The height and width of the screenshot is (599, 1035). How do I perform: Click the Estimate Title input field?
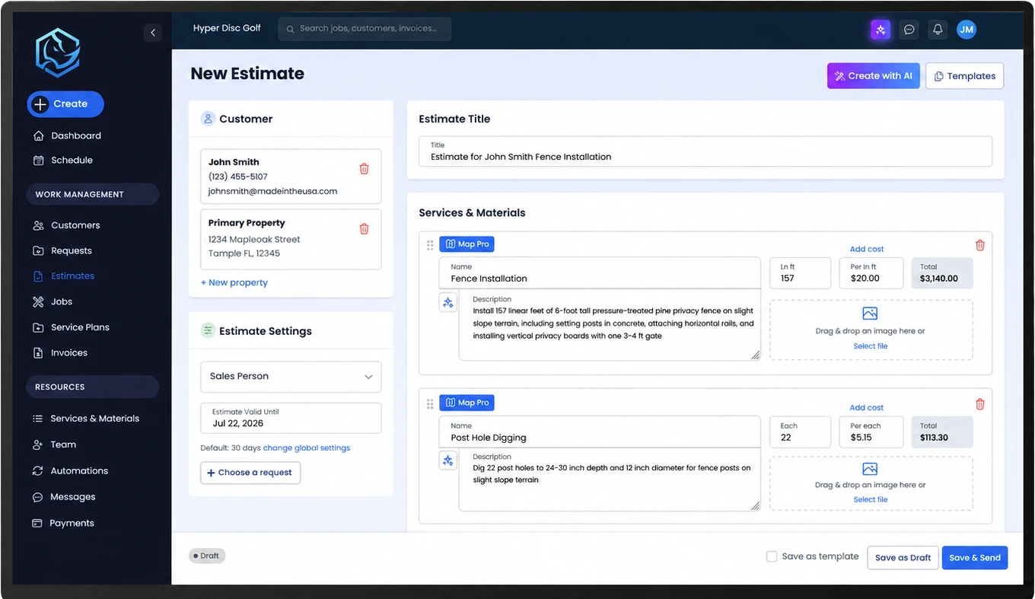(705, 151)
